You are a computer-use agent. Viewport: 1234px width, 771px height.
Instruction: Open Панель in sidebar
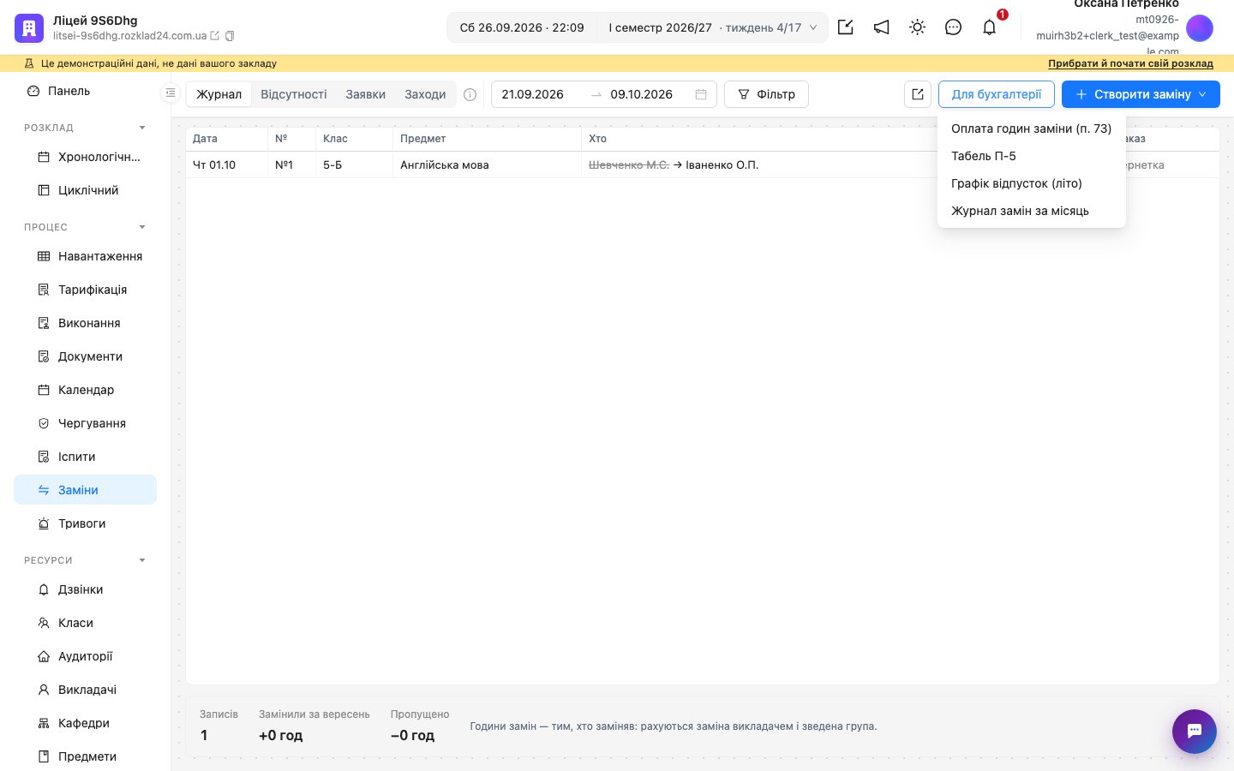click(x=85, y=91)
